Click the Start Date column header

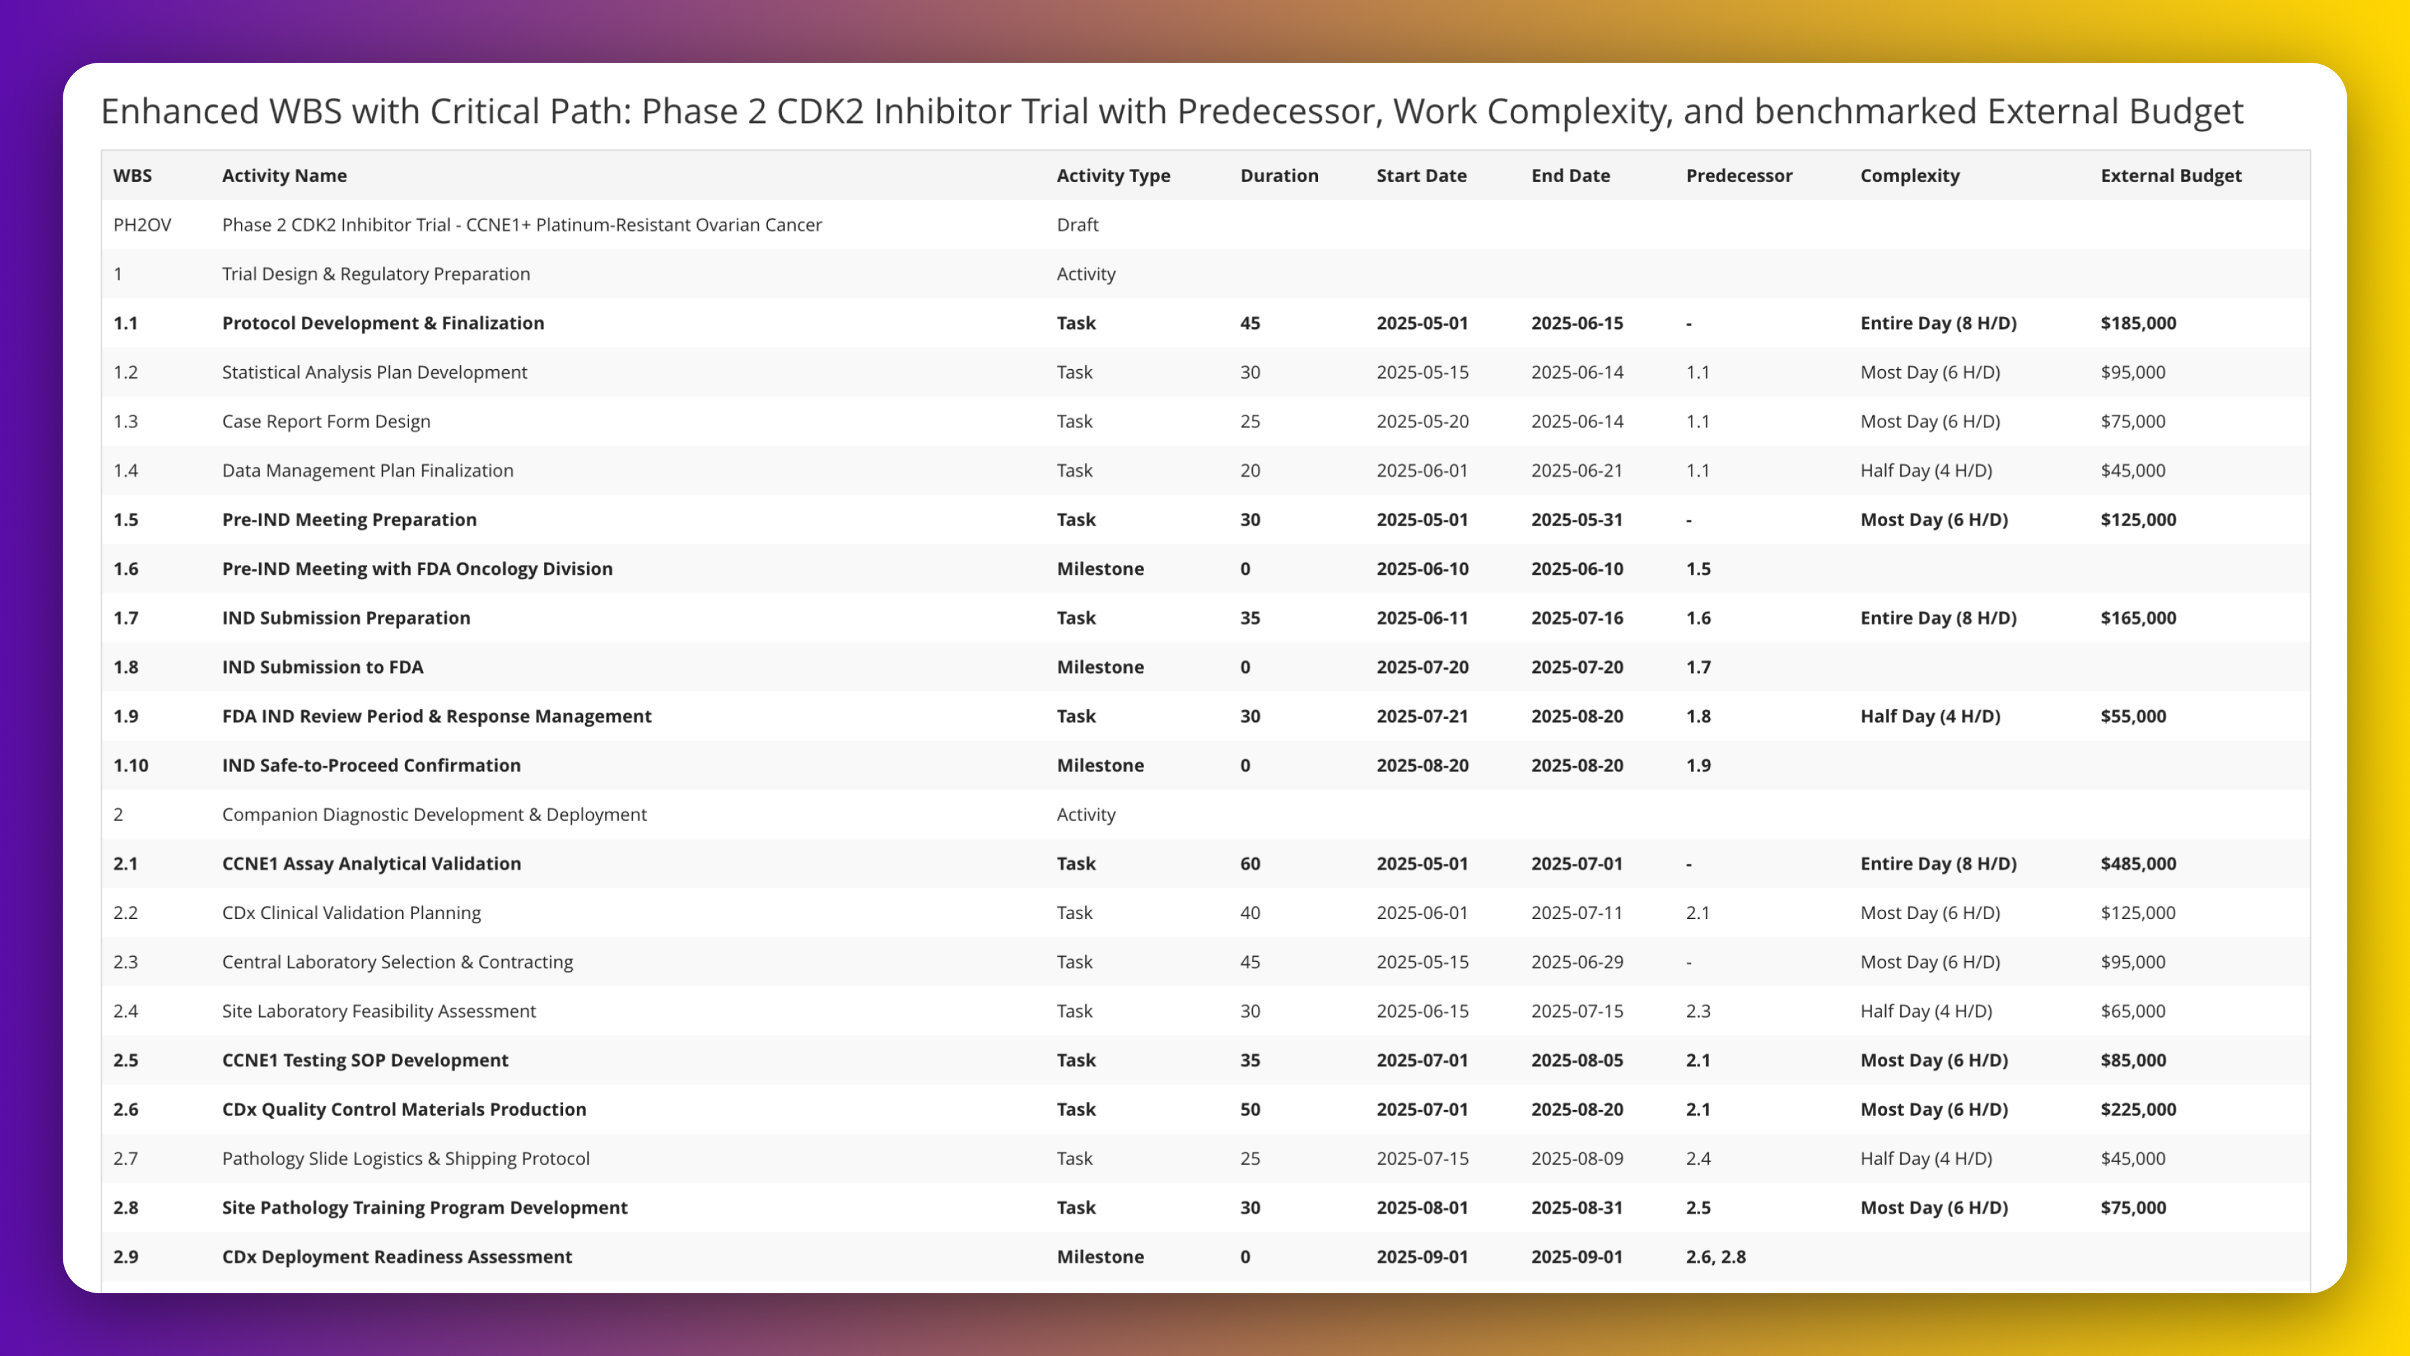(x=1420, y=175)
